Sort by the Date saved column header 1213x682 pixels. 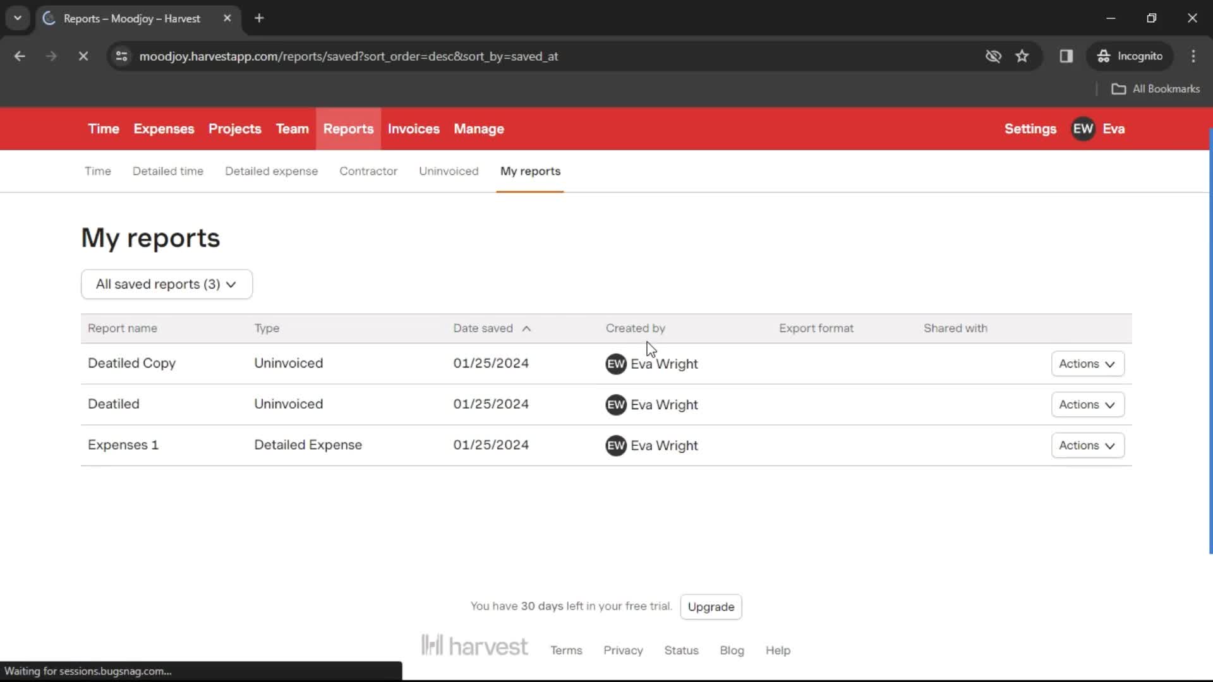483,328
